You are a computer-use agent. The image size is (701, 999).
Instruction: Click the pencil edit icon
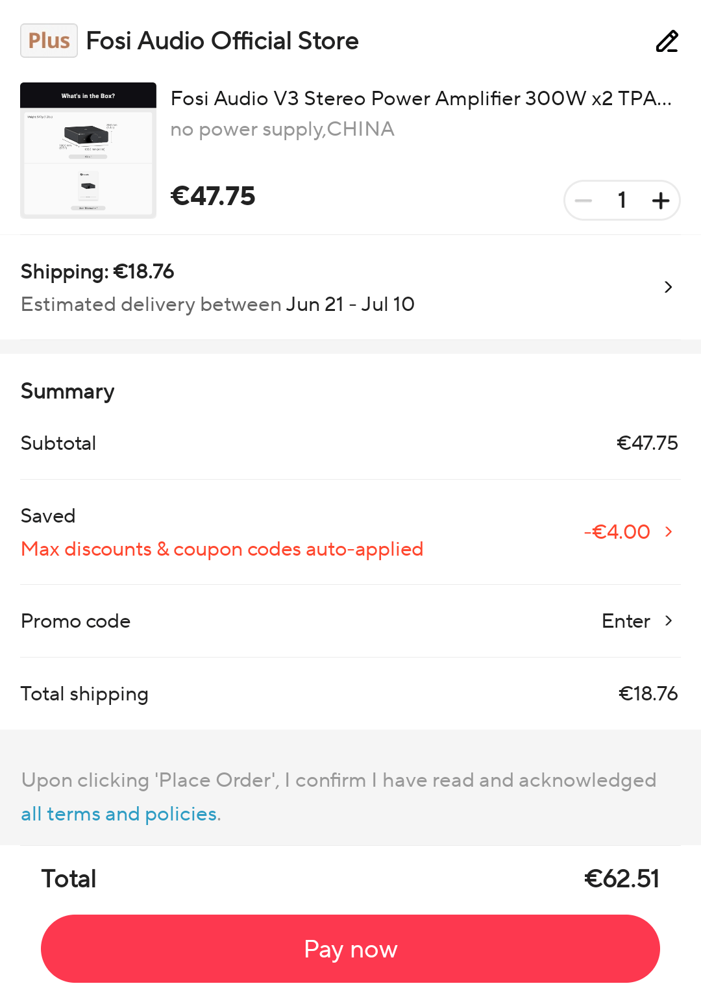667,41
